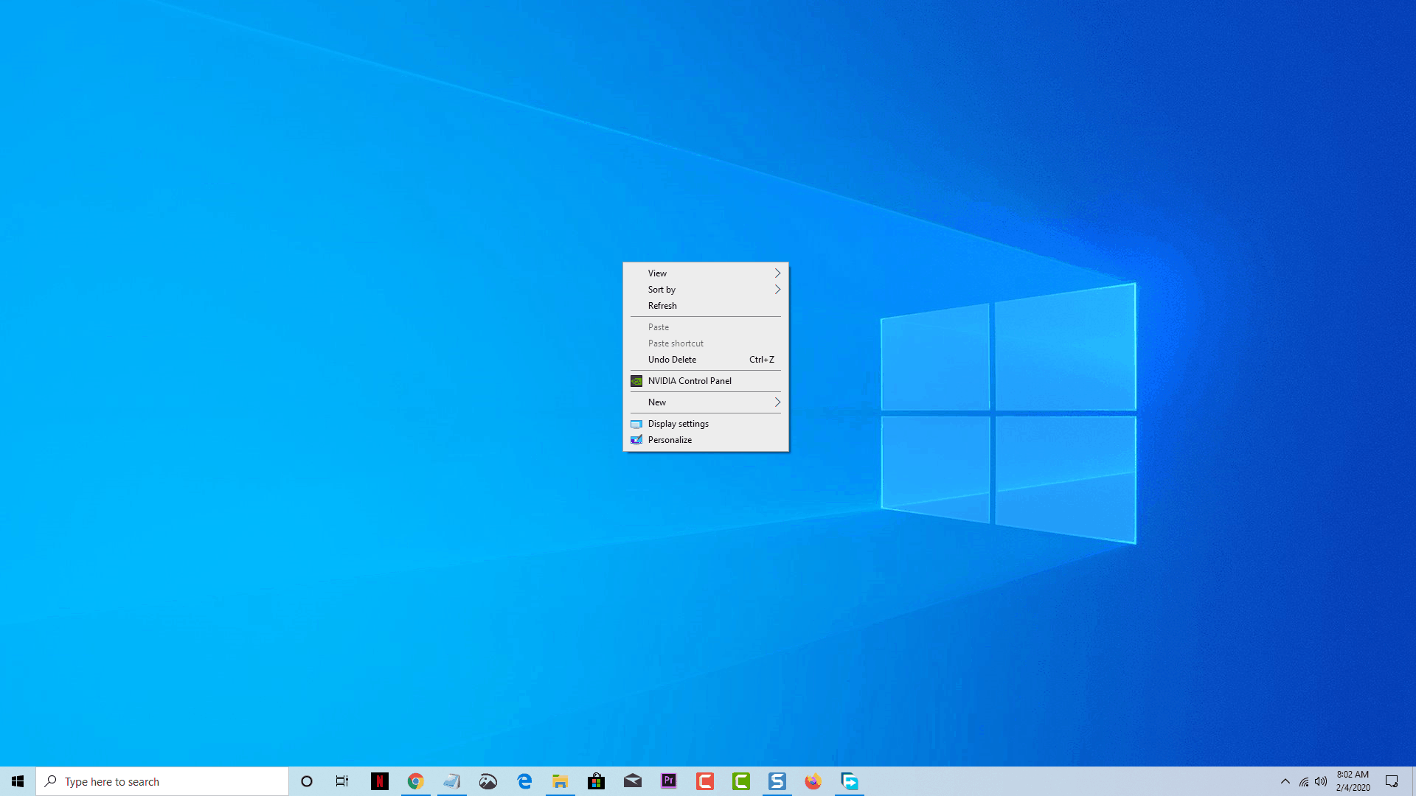Viewport: 1416px width, 796px height.
Task: Open Cortana from the taskbar circle
Action: (307, 781)
